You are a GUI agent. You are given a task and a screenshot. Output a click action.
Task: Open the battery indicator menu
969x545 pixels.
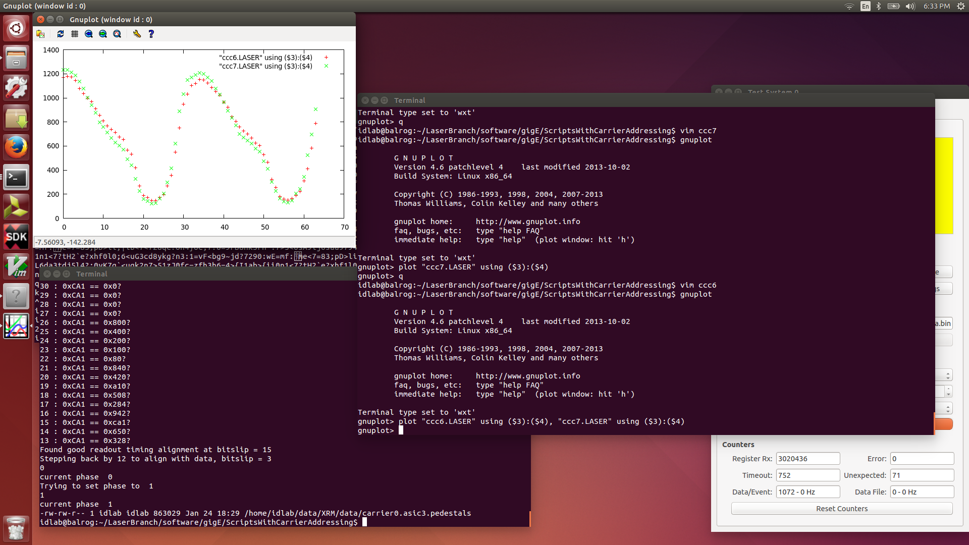[894, 6]
